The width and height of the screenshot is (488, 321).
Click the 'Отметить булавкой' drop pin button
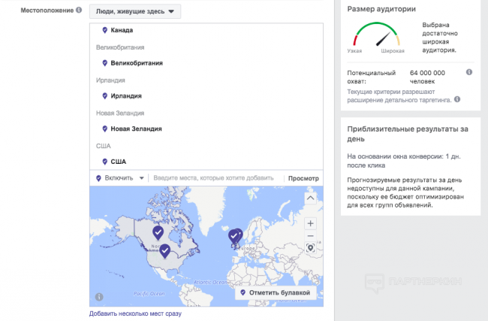point(275,292)
